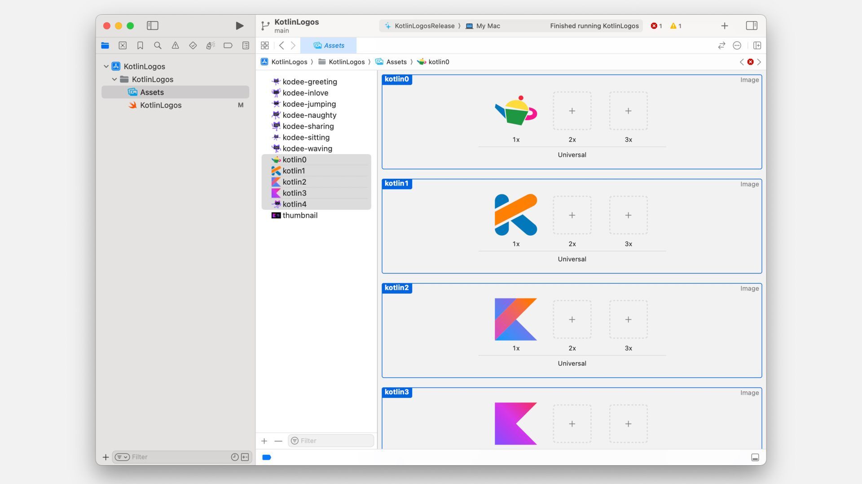This screenshot has height=484, width=862.
Task: Open the issue navigator warning icon
Action: 175,46
